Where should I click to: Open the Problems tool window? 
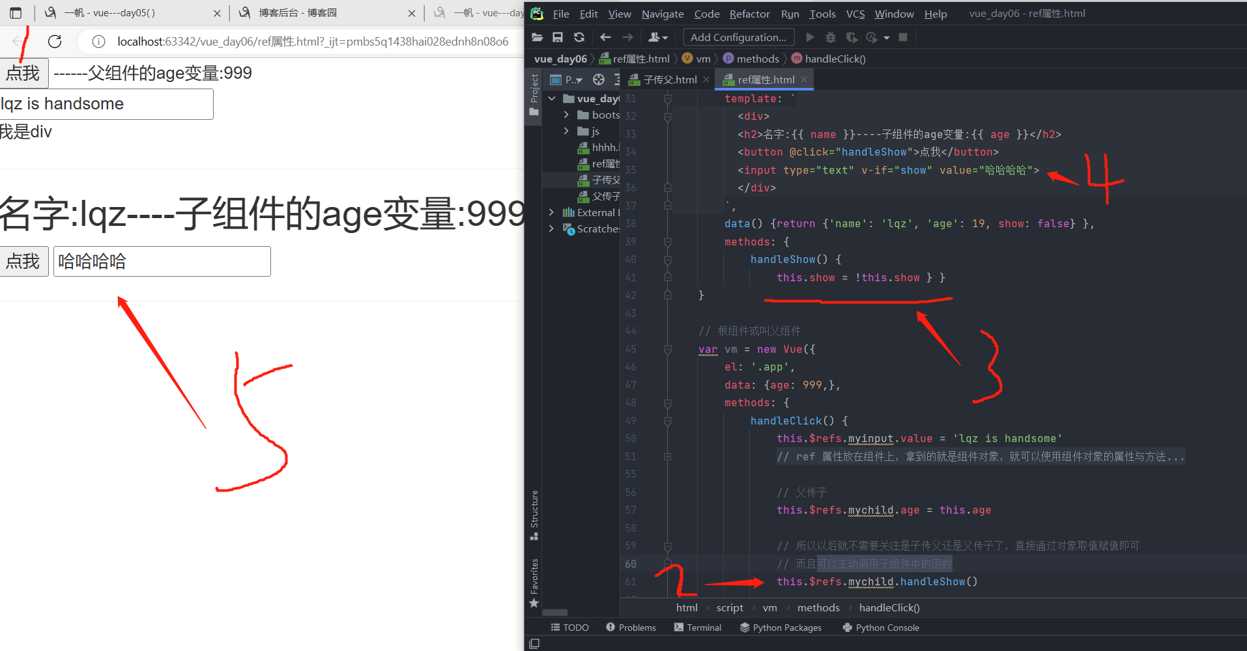point(631,628)
